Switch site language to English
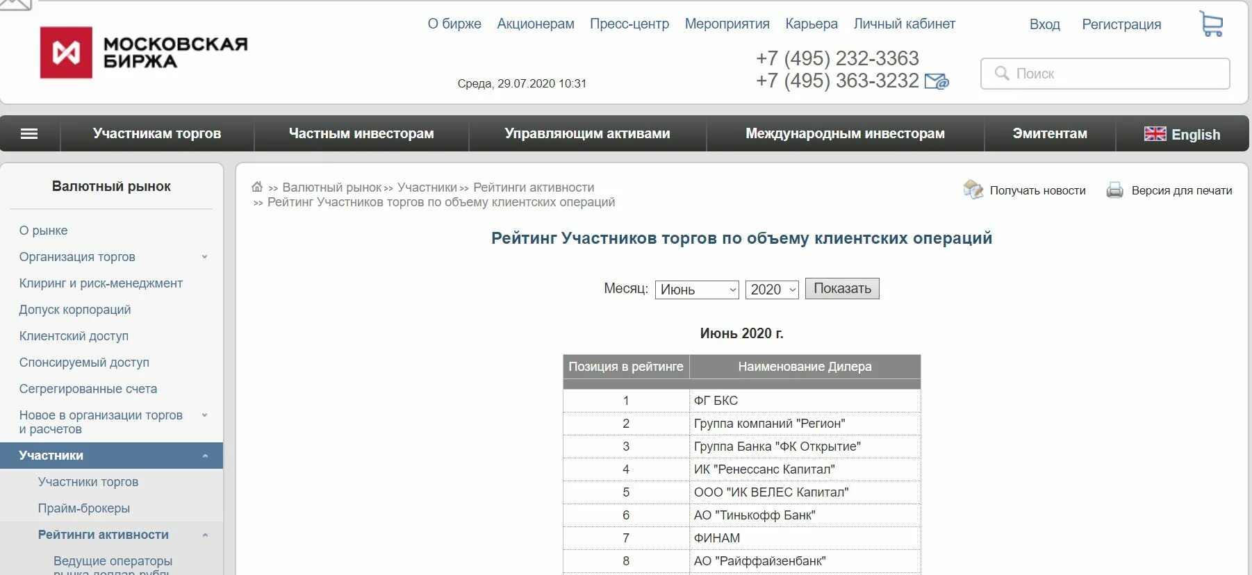This screenshot has height=575, width=1252. [1195, 135]
